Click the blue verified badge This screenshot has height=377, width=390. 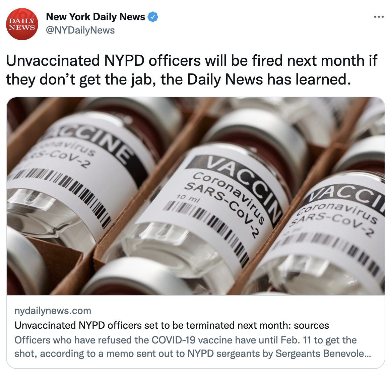click(x=153, y=17)
